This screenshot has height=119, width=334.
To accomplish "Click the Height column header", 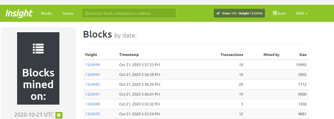I will coord(91,55).
